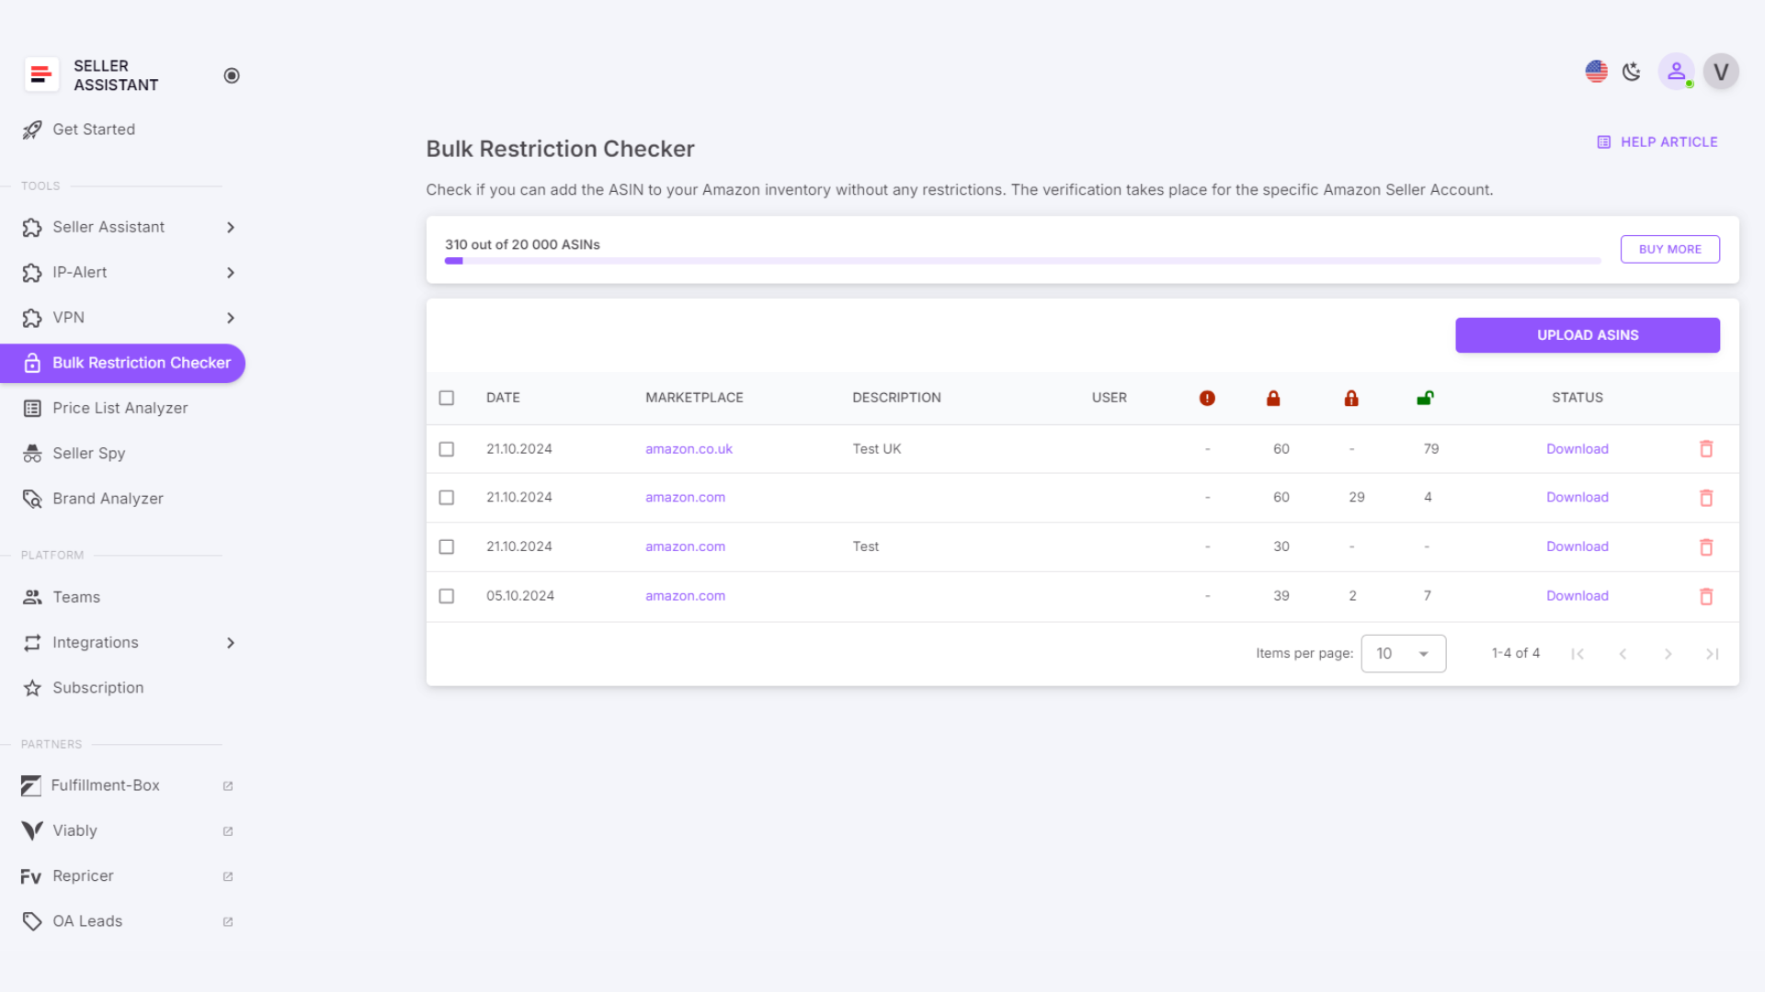Viewport: 1765px width, 992px height.
Task: Open the Seller Spy tool
Action: pyautogui.click(x=88, y=453)
